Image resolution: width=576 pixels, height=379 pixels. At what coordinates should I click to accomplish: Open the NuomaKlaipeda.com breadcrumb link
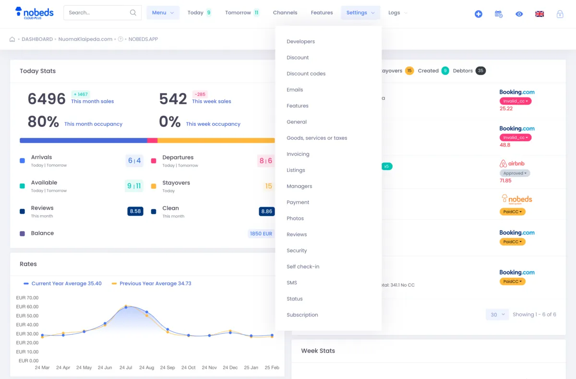(85, 39)
